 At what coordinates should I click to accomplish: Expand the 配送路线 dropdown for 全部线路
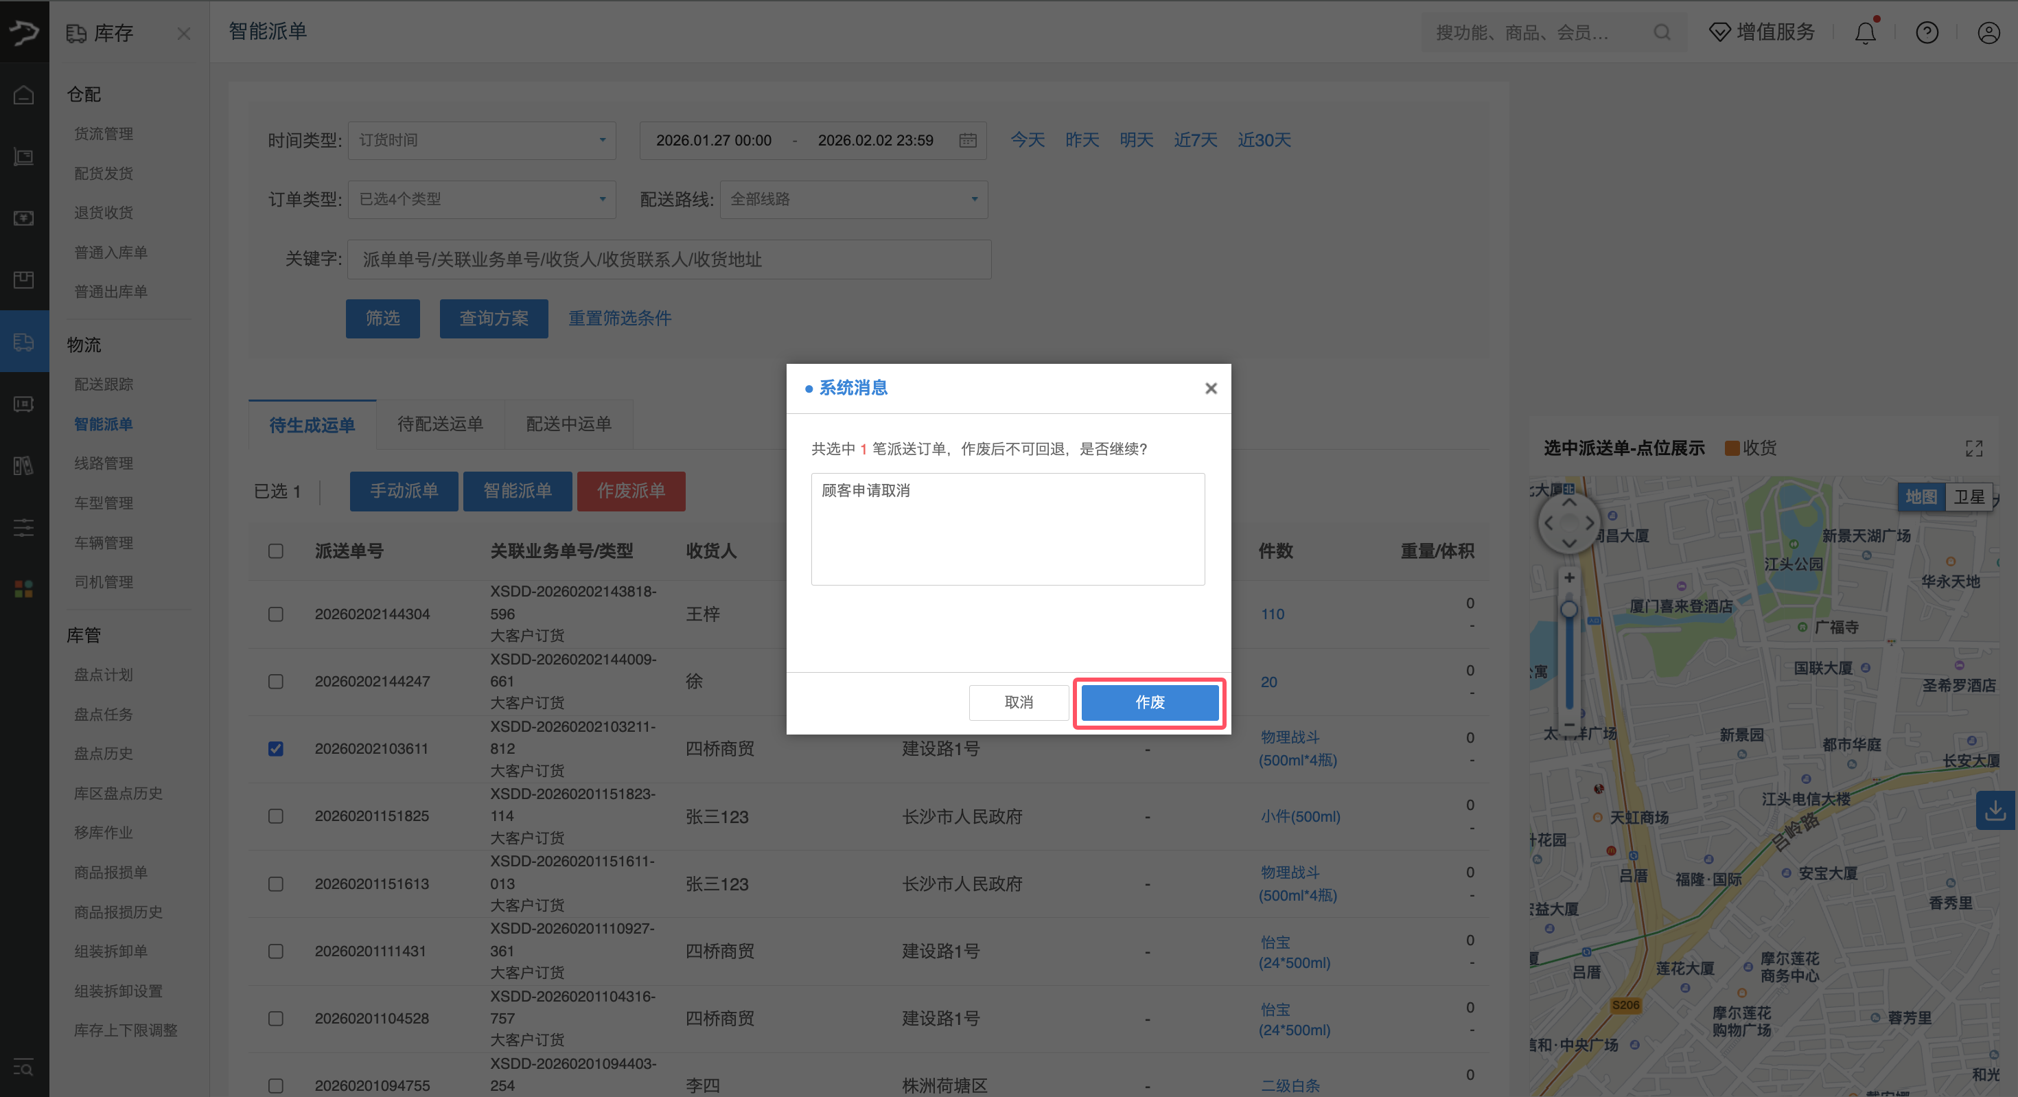coord(853,199)
